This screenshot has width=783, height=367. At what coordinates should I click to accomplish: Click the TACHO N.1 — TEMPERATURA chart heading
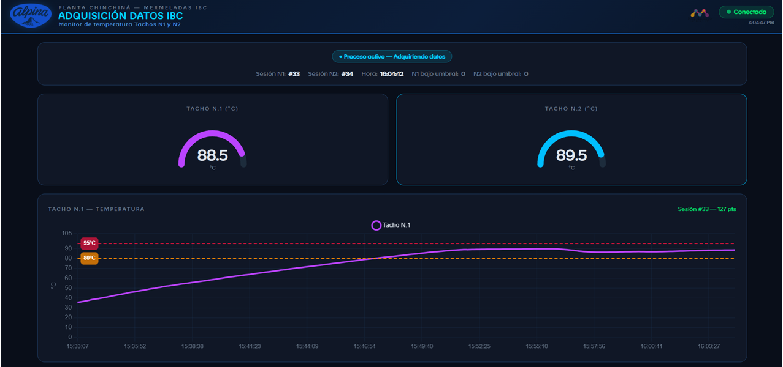[96, 209]
